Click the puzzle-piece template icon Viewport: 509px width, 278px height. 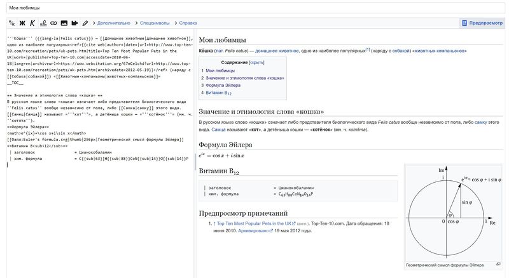tap(75, 23)
